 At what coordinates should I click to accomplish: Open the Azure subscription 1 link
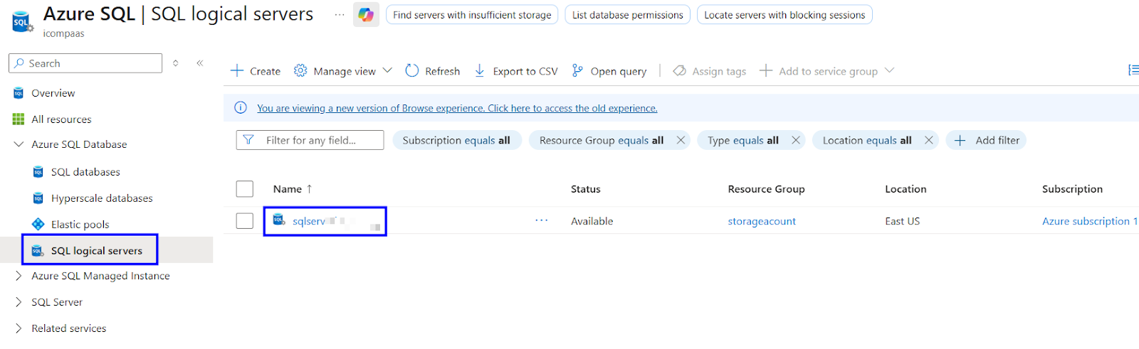pos(1090,221)
